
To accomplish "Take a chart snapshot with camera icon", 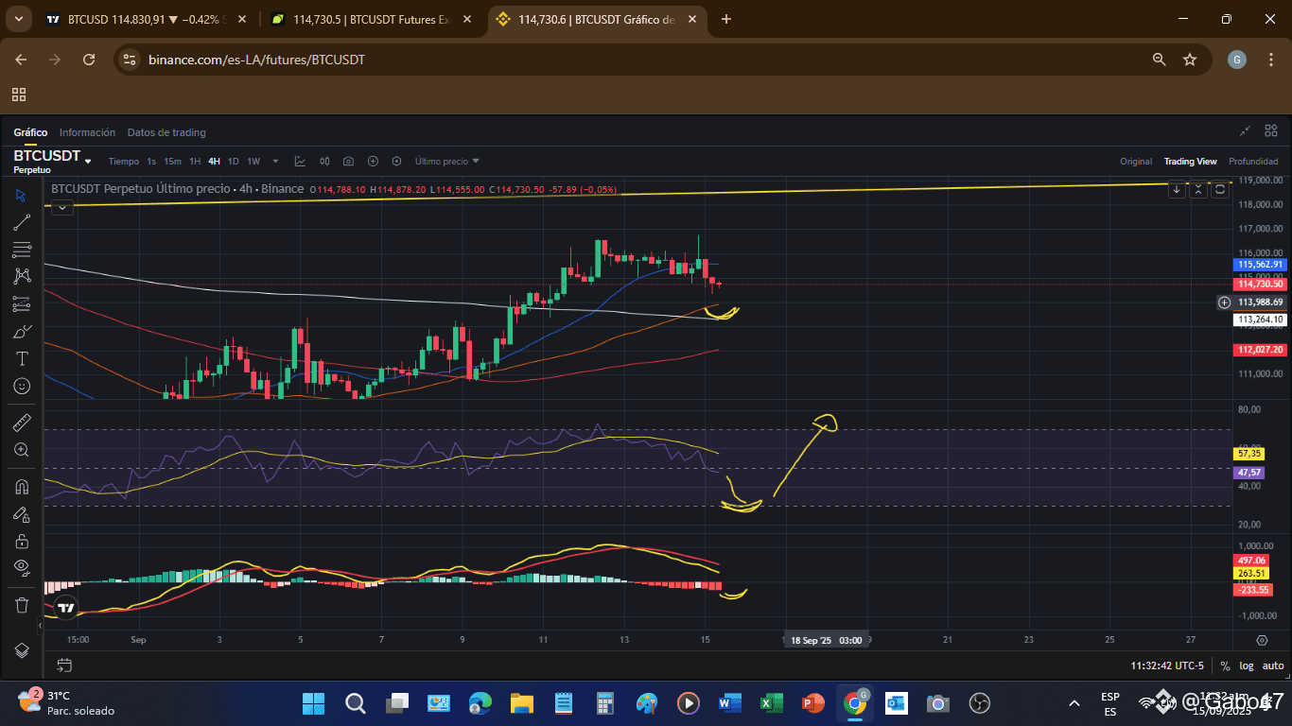I will 349,162.
